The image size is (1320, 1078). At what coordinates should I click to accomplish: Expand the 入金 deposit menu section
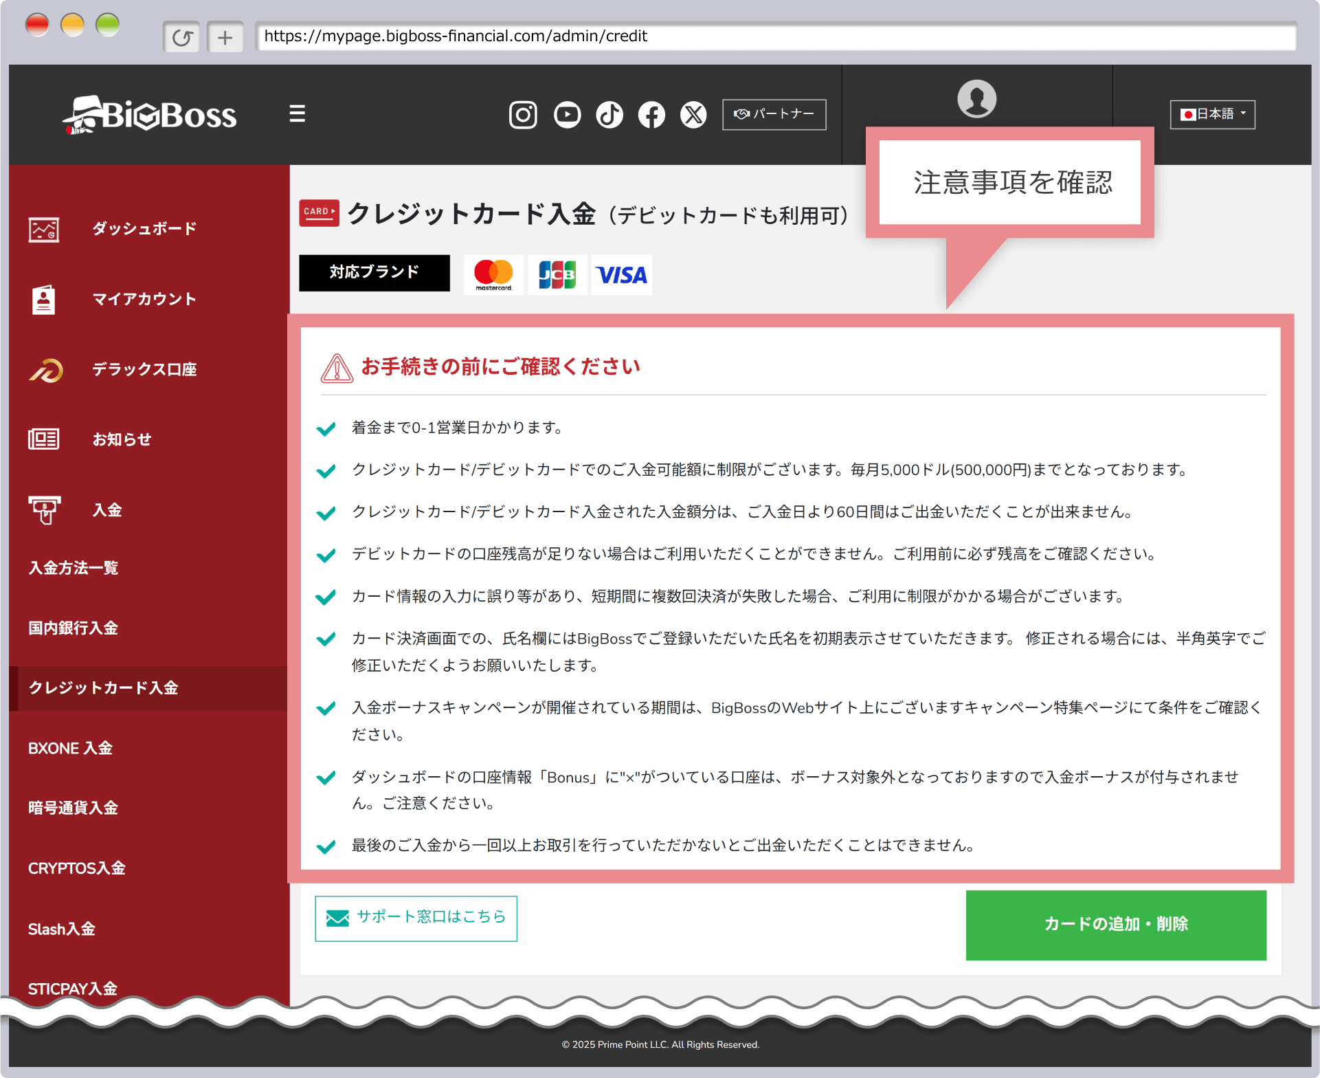point(107,510)
